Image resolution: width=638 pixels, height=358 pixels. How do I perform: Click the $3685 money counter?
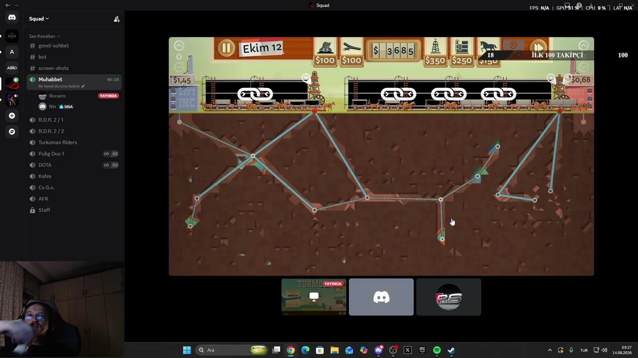[x=393, y=50]
